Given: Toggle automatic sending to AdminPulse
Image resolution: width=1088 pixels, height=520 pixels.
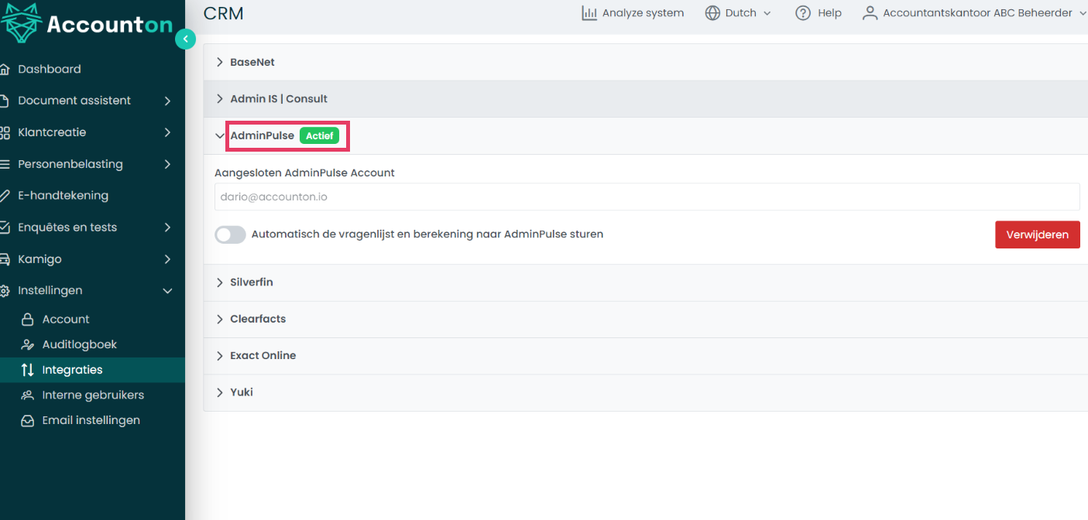Looking at the screenshot, I should click(230, 234).
